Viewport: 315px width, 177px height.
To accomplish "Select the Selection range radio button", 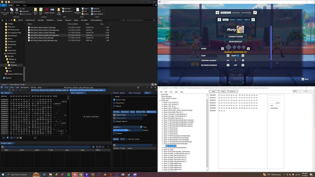I will pyautogui.click(x=114, y=103).
